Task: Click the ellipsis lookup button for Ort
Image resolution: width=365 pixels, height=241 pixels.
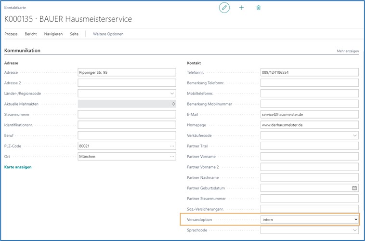Action: (x=172, y=157)
